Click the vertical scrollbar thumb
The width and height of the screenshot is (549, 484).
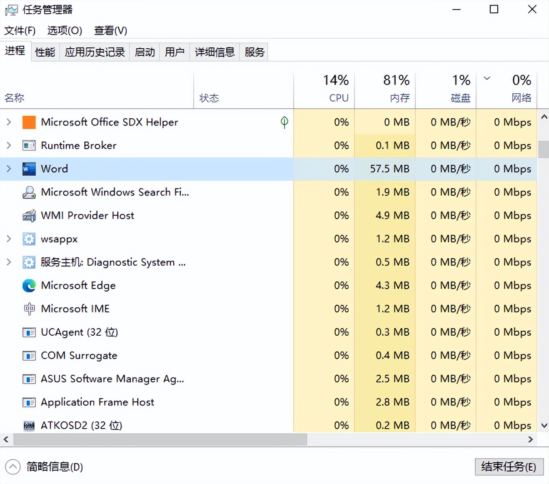point(544,150)
